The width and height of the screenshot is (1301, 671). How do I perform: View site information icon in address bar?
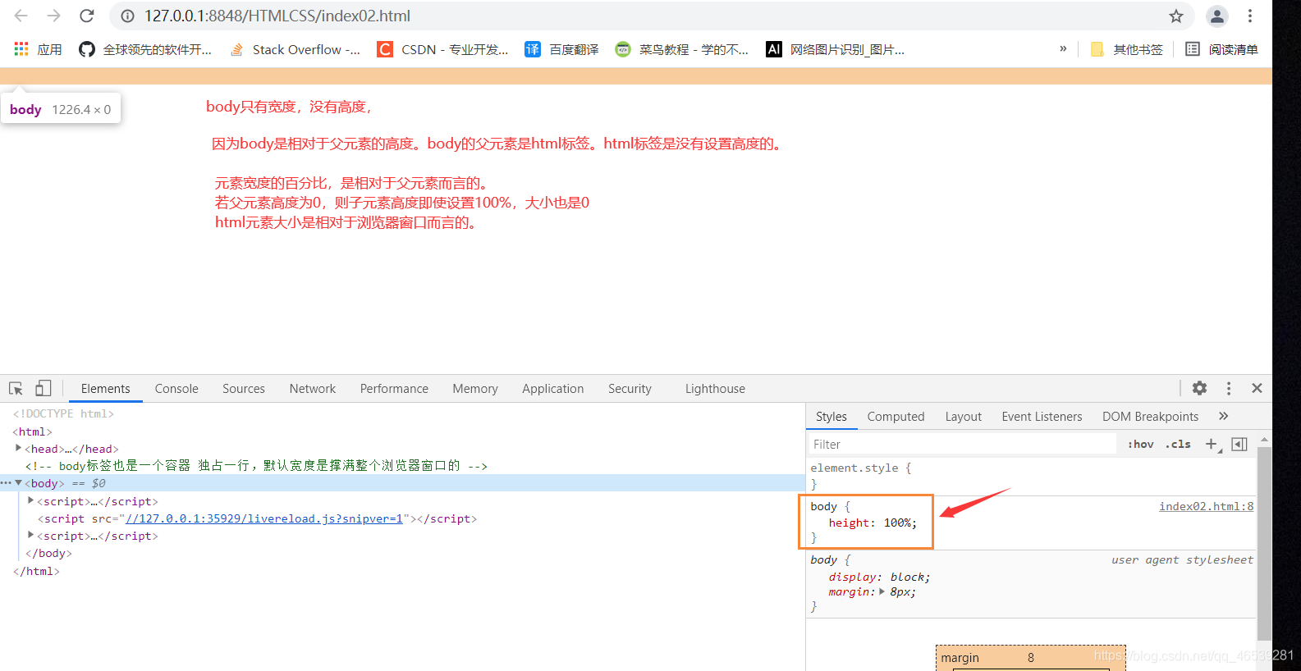pos(127,16)
